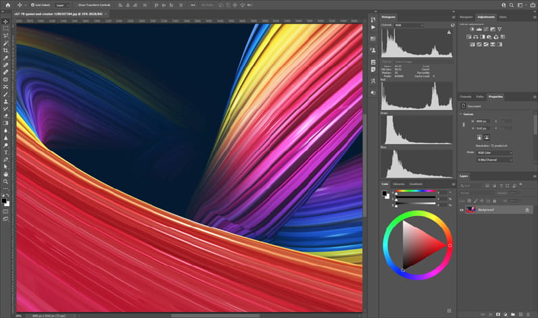The width and height of the screenshot is (538, 318).
Task: Open the Layer auto-select dropdown
Action: tap(62, 5)
